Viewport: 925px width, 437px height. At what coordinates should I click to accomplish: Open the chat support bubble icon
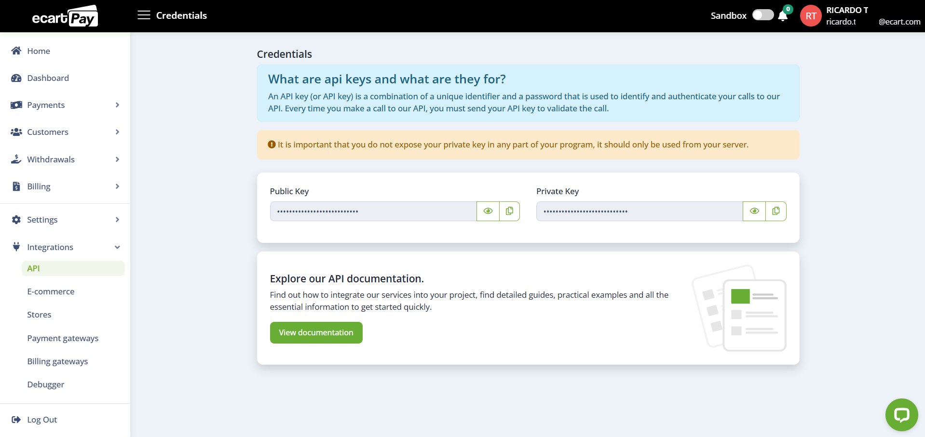[x=901, y=414]
